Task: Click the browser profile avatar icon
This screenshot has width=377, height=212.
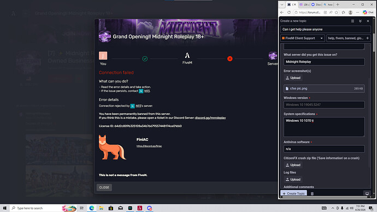Action: click(x=351, y=12)
